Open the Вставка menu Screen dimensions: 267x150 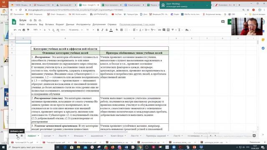pos(50,25)
